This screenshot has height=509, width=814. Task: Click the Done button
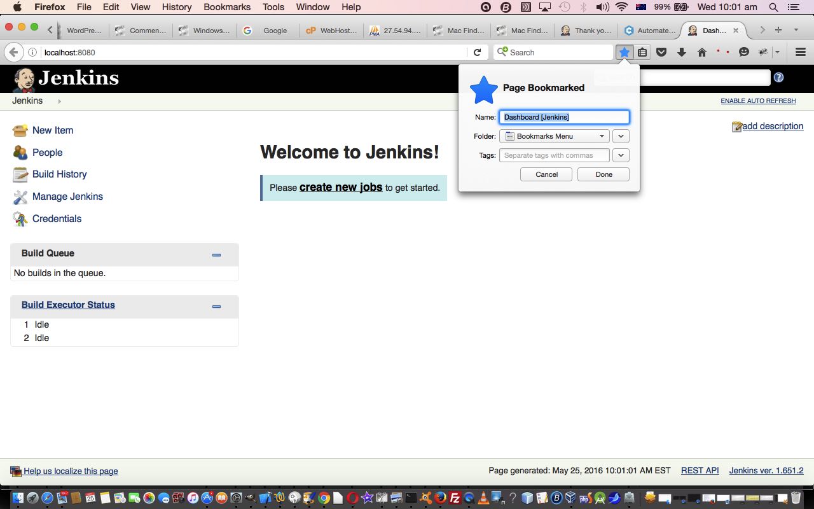pos(604,174)
